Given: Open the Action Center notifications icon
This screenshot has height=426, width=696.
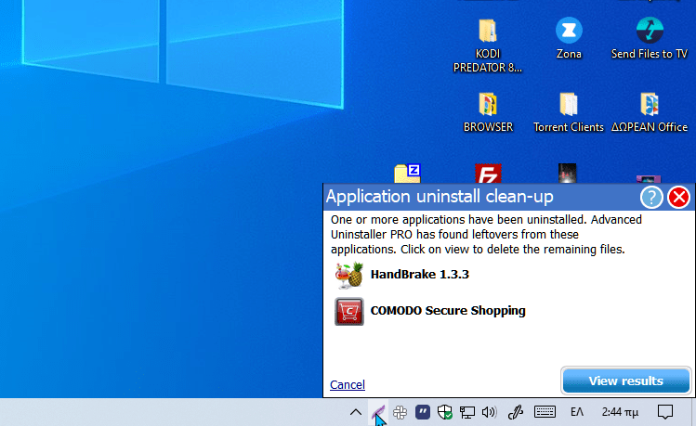Looking at the screenshot, I should tap(665, 412).
